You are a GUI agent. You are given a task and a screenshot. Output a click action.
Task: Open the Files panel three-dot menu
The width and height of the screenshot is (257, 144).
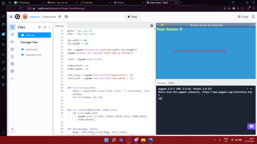(x=49, y=27)
